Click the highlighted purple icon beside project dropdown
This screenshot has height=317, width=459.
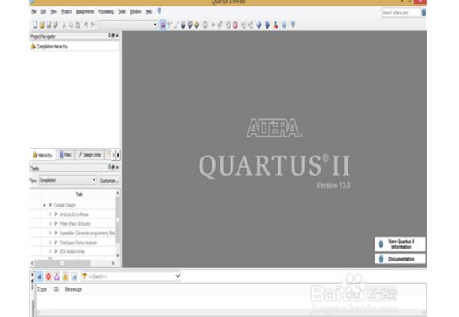(163, 25)
